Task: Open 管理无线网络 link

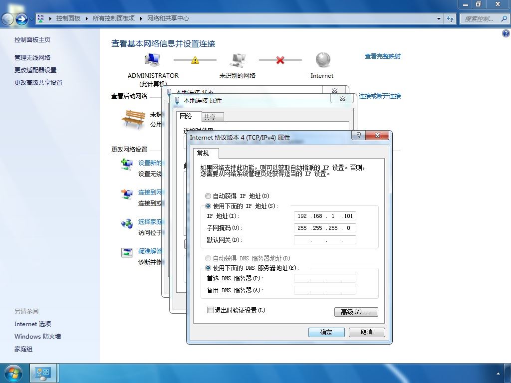Action: point(32,58)
